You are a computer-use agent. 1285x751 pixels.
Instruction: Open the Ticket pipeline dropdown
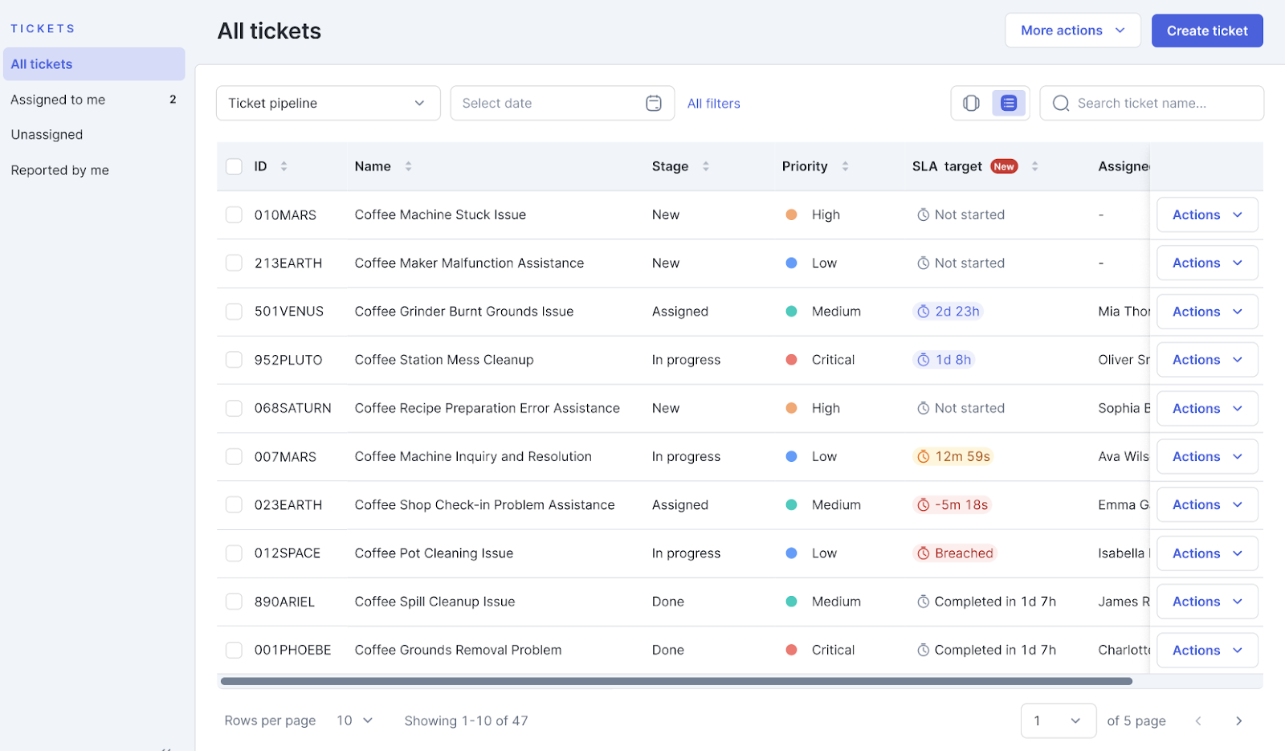click(328, 104)
